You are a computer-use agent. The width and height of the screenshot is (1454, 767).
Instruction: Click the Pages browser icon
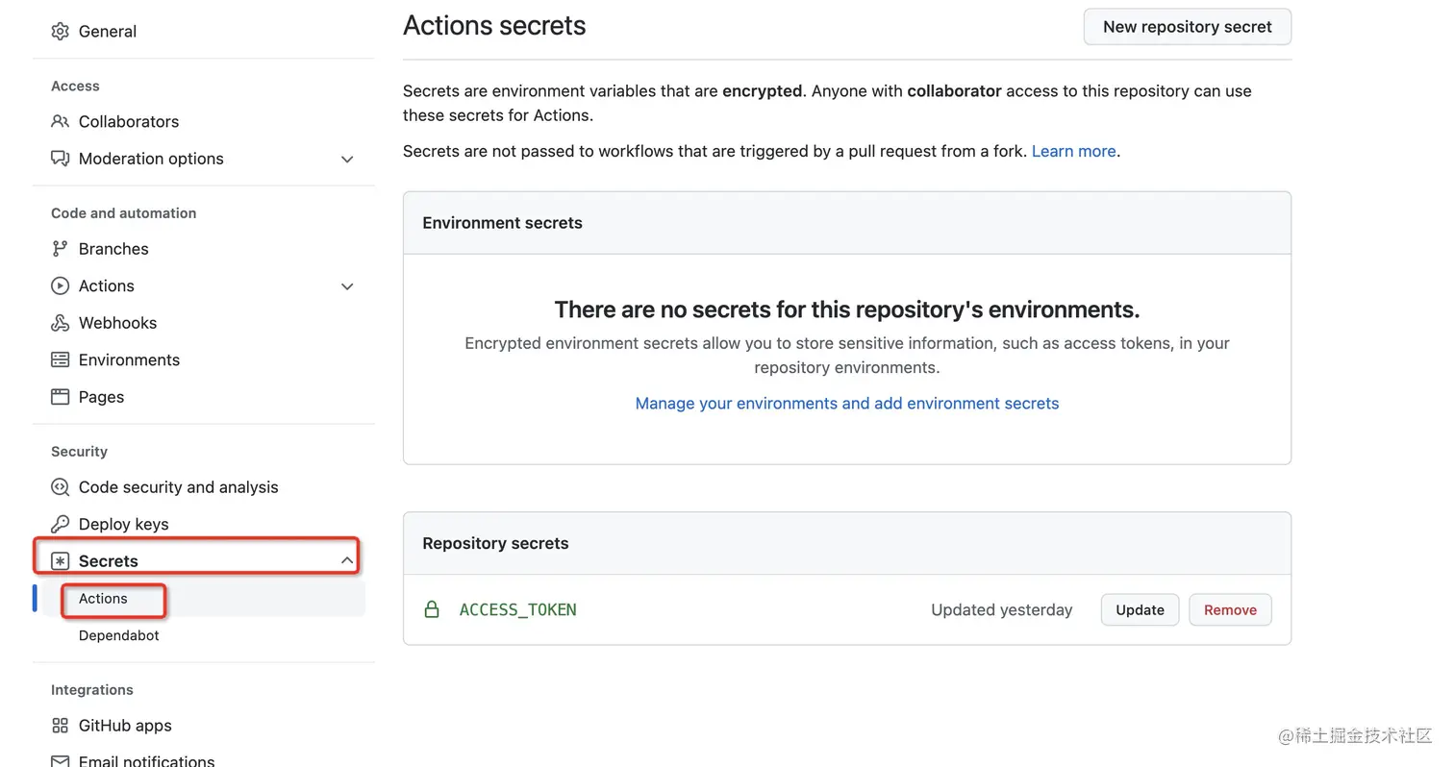(60, 397)
